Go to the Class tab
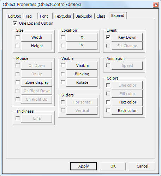The height and width of the screenshot is (176, 161). (x=101, y=16)
